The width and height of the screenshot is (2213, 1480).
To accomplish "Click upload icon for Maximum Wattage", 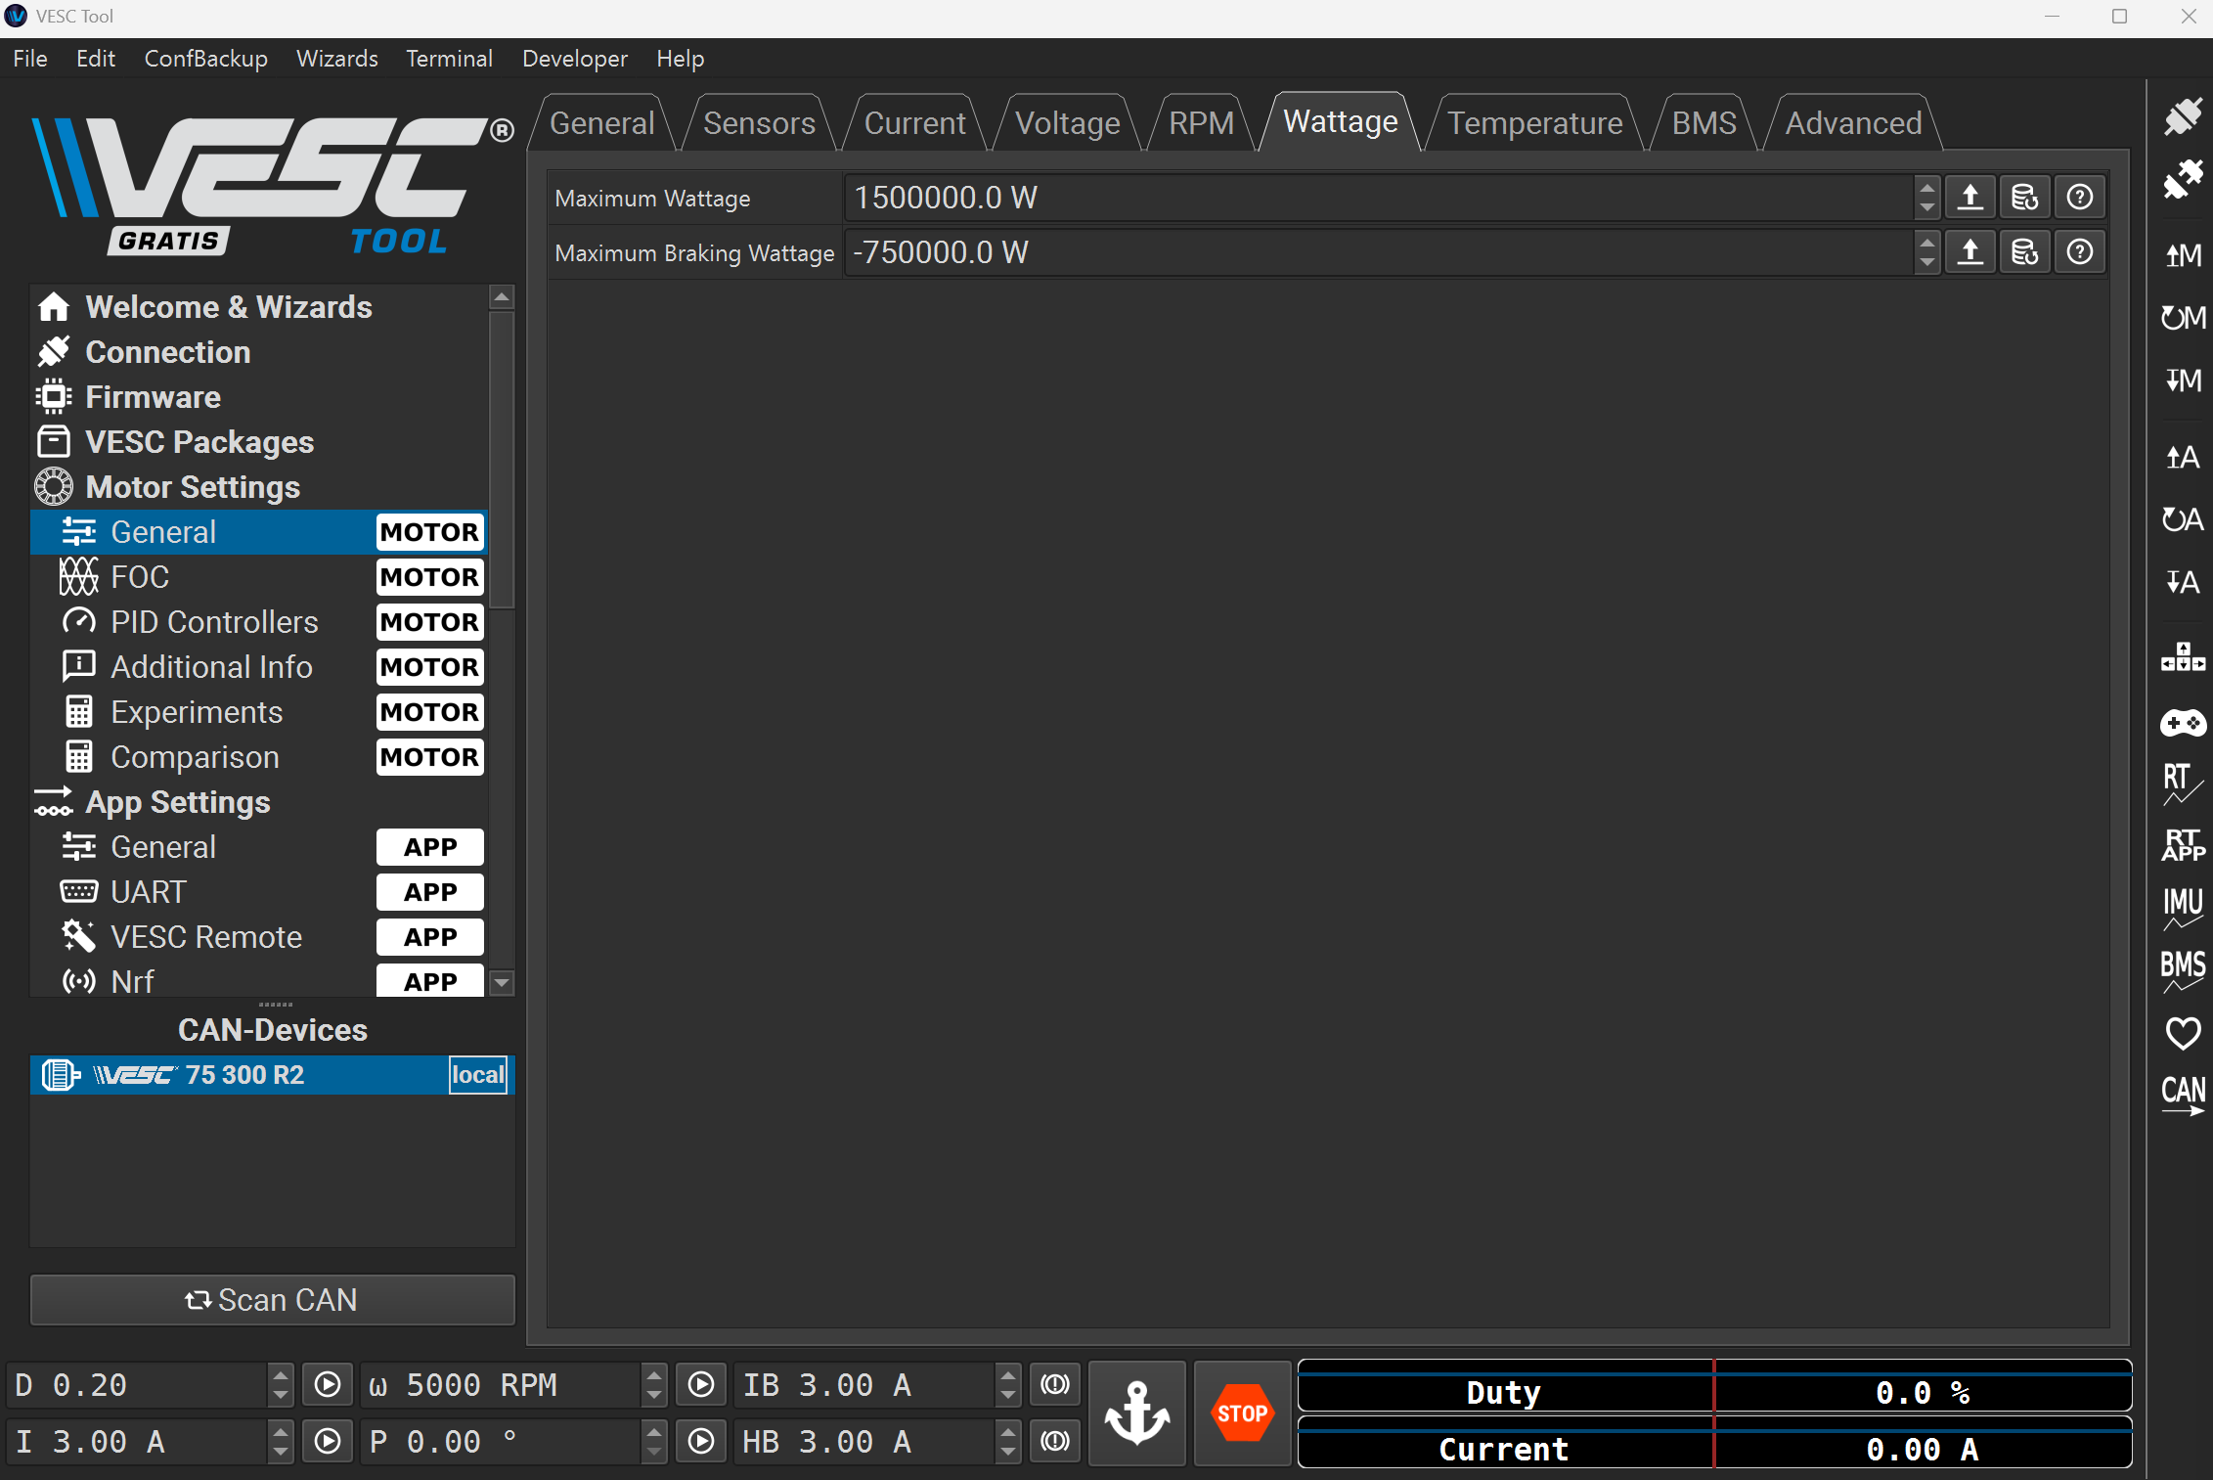I will pos(1970,198).
